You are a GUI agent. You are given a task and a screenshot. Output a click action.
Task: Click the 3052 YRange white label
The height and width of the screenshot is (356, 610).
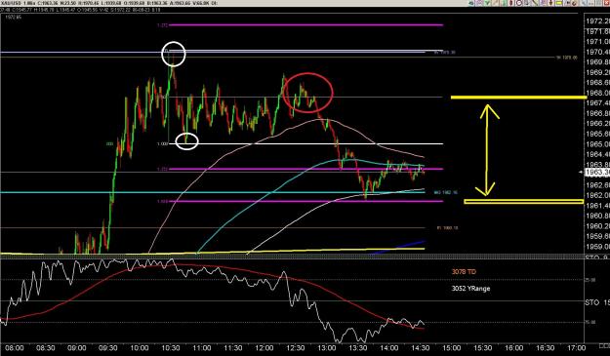point(470,289)
